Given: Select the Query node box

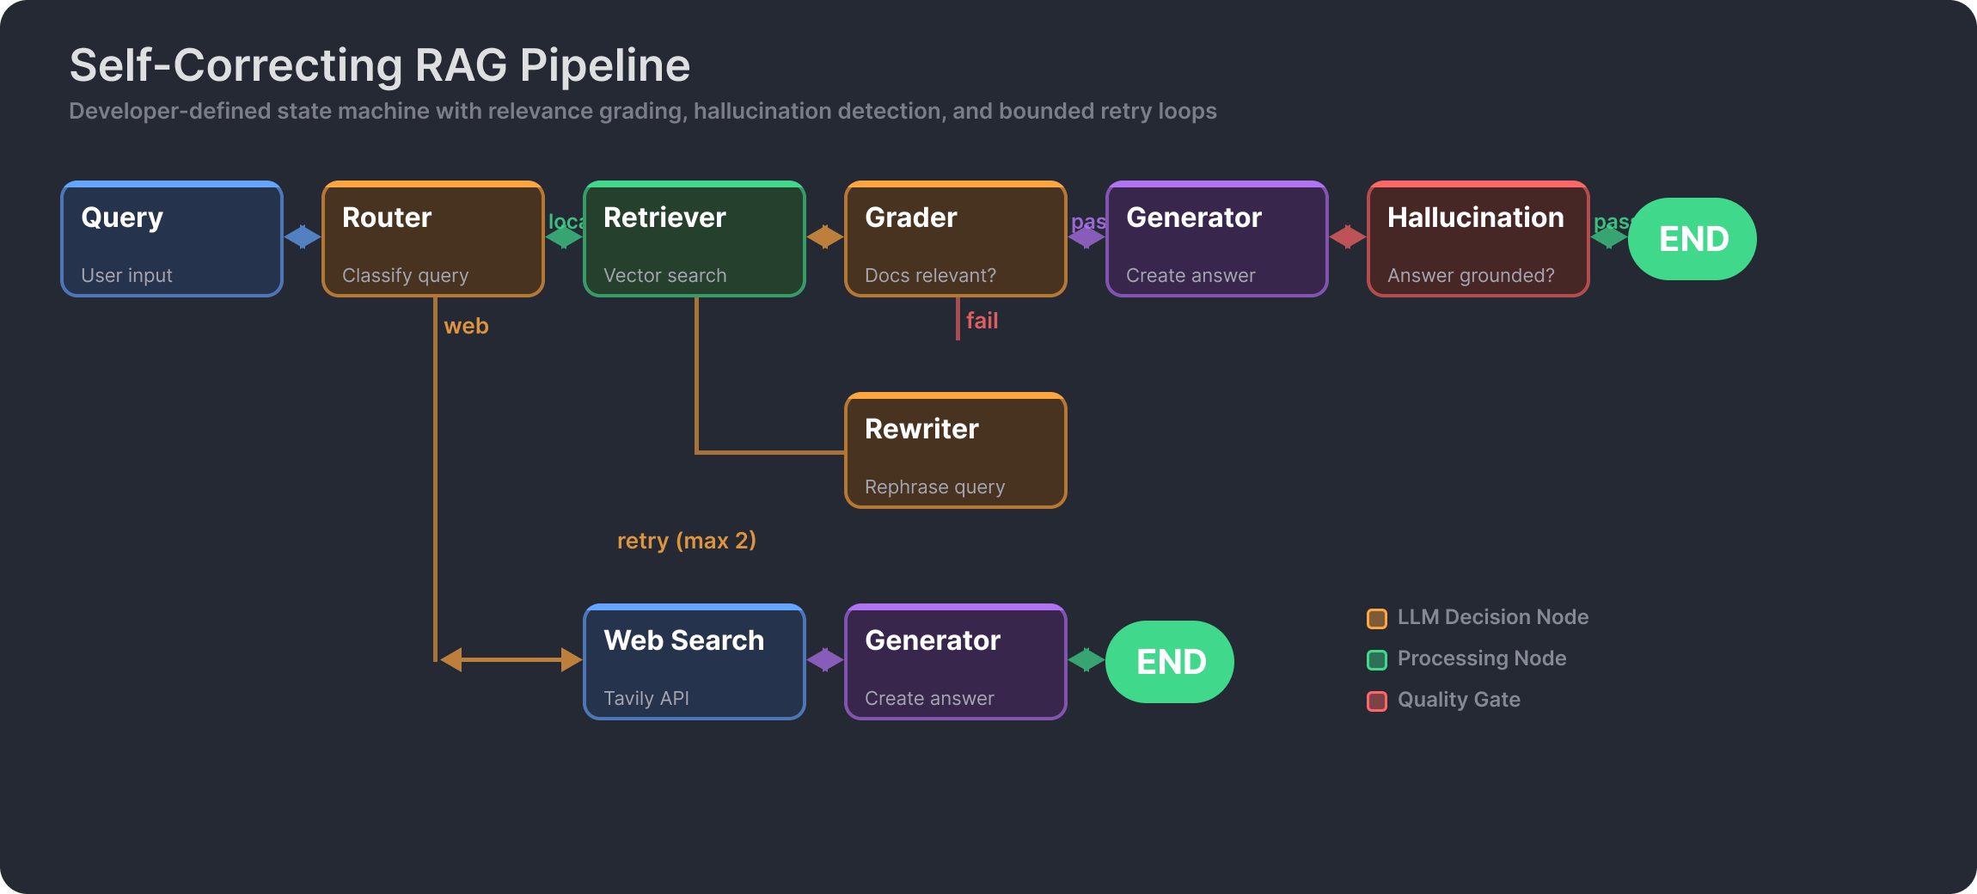Looking at the screenshot, I should click(172, 239).
